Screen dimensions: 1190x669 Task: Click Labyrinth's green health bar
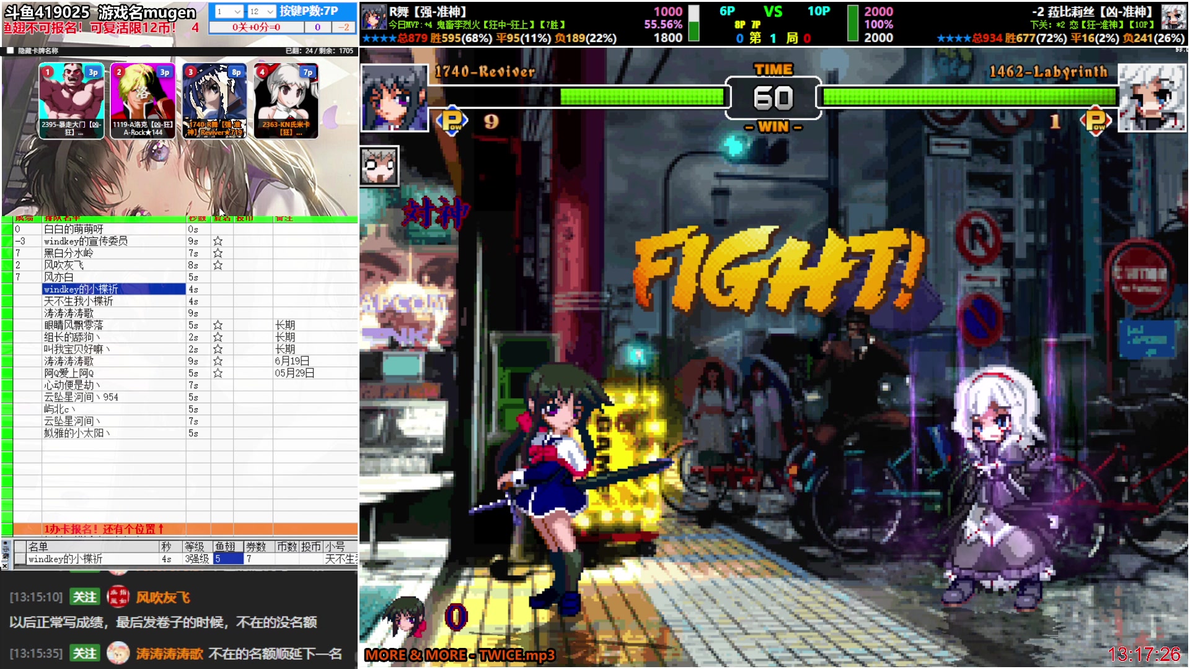coord(969,97)
